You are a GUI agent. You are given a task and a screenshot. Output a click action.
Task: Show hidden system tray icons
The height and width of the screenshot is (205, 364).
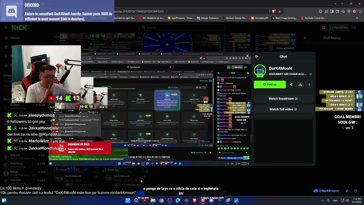[323, 200]
